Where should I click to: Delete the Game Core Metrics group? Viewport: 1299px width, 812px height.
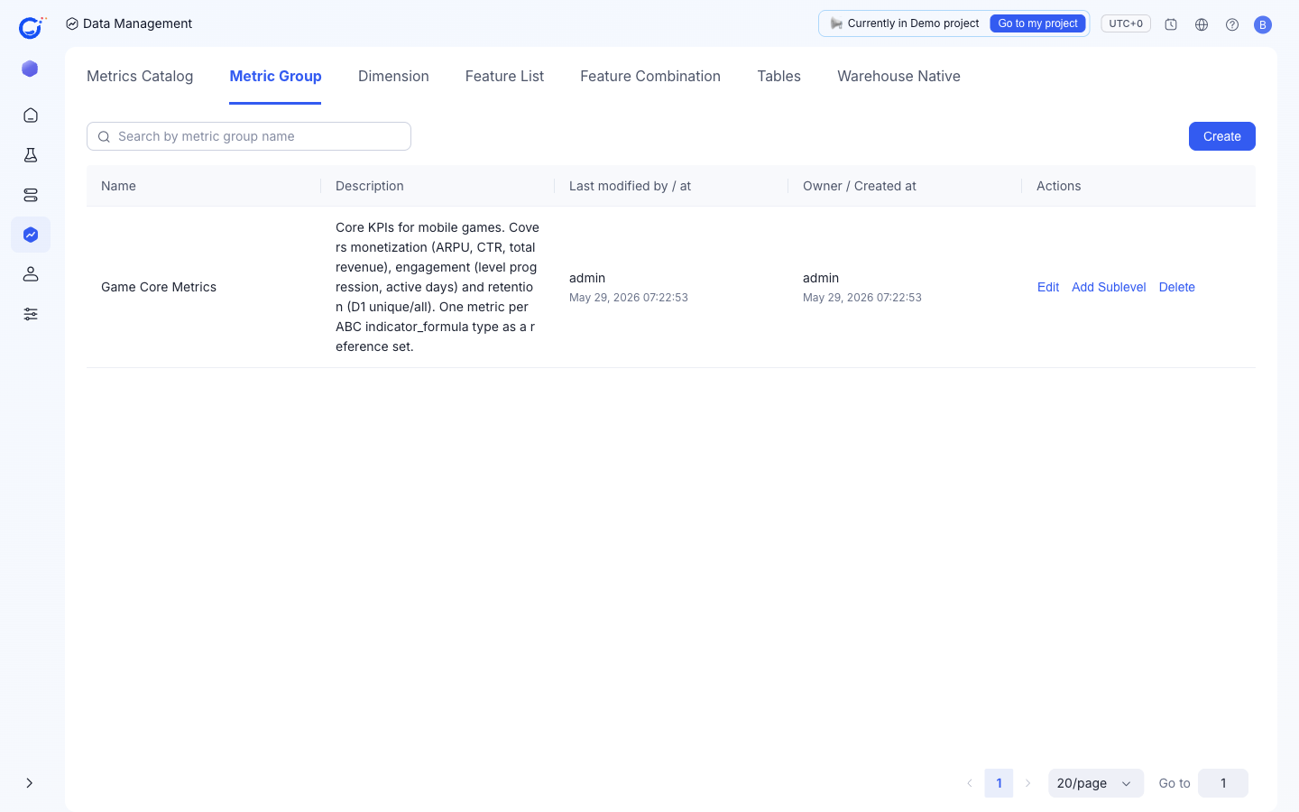(1177, 287)
